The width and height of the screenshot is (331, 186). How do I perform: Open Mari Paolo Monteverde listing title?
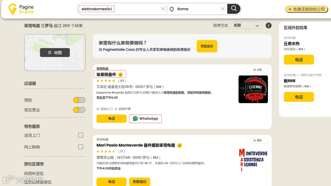pos(136,145)
